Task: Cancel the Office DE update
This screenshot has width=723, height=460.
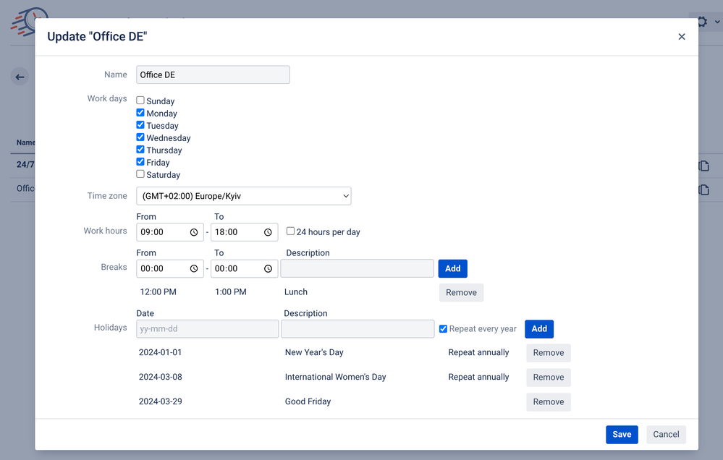Action: click(665, 434)
